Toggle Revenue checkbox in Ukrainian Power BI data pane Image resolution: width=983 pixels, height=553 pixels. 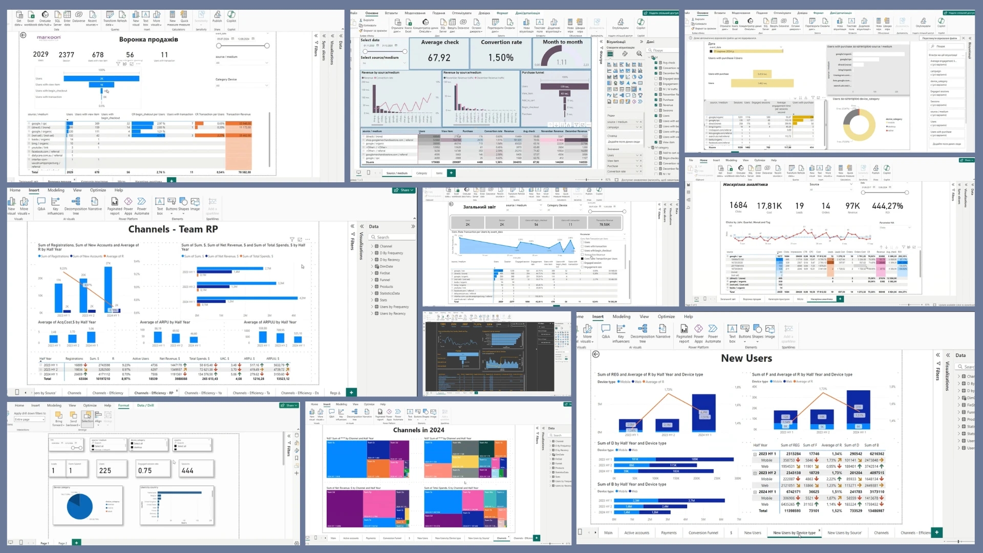pyautogui.click(x=656, y=105)
